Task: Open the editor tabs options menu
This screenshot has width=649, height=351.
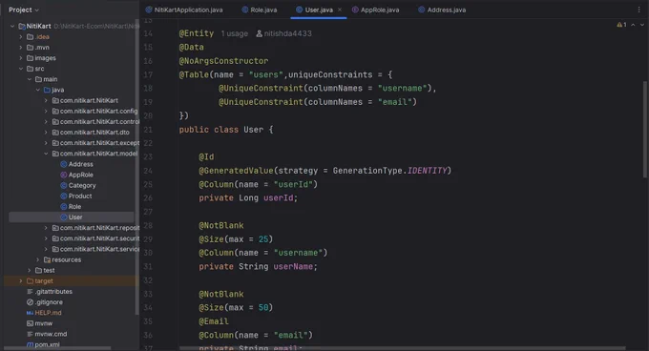Action: 639,10
